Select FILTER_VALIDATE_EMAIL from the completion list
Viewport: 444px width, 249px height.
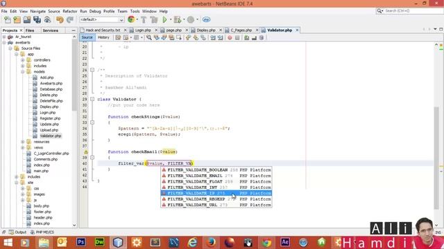216,176
